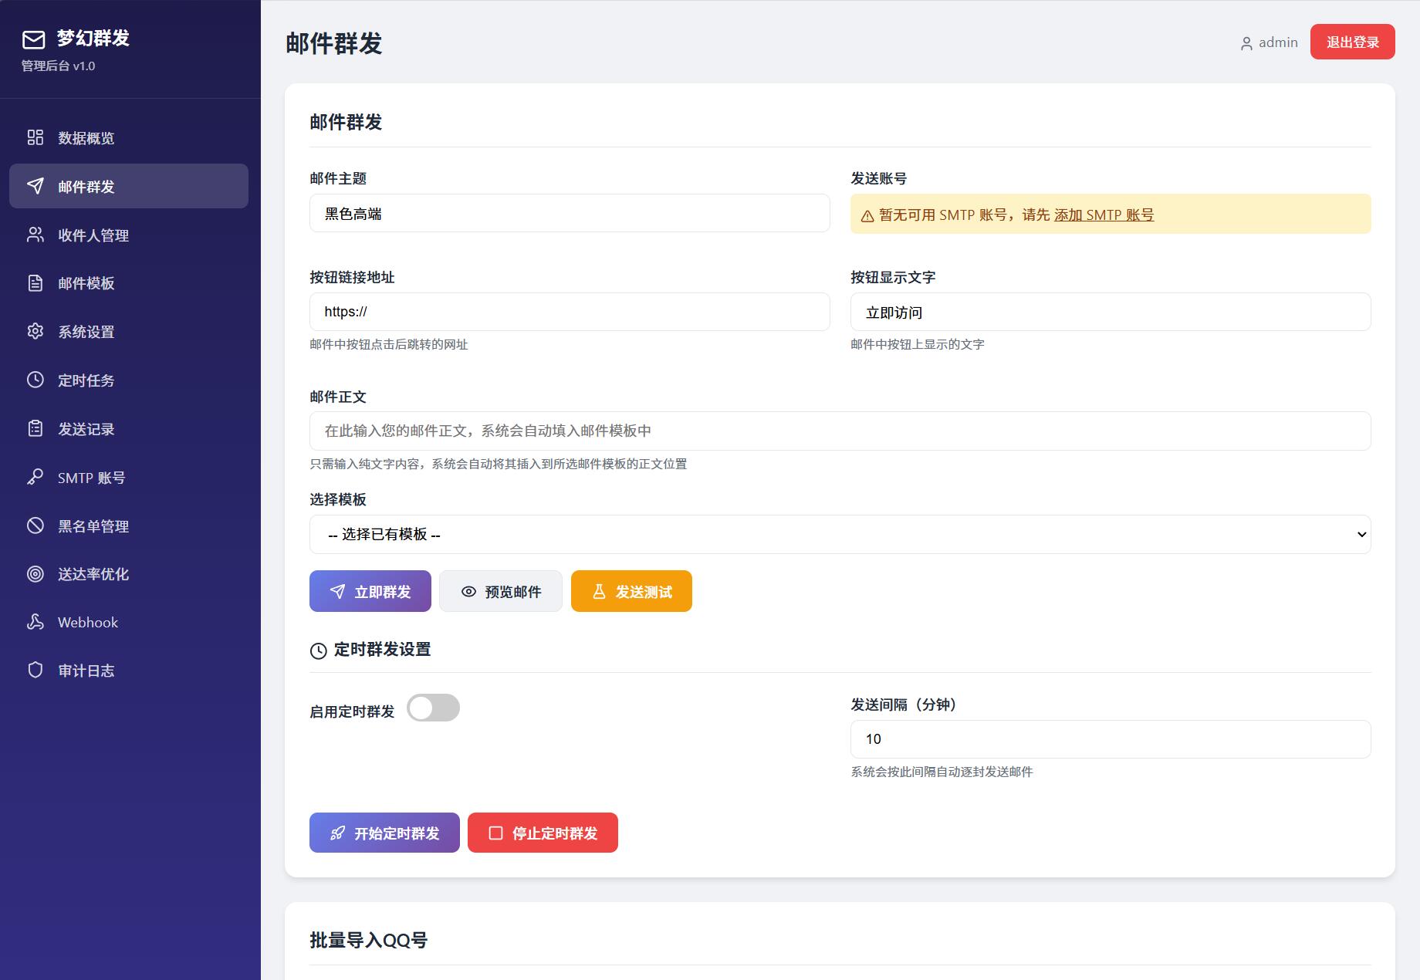Image resolution: width=1420 pixels, height=980 pixels.
Task: Click the clipboard icon next to 发送记录
Action: [35, 428]
